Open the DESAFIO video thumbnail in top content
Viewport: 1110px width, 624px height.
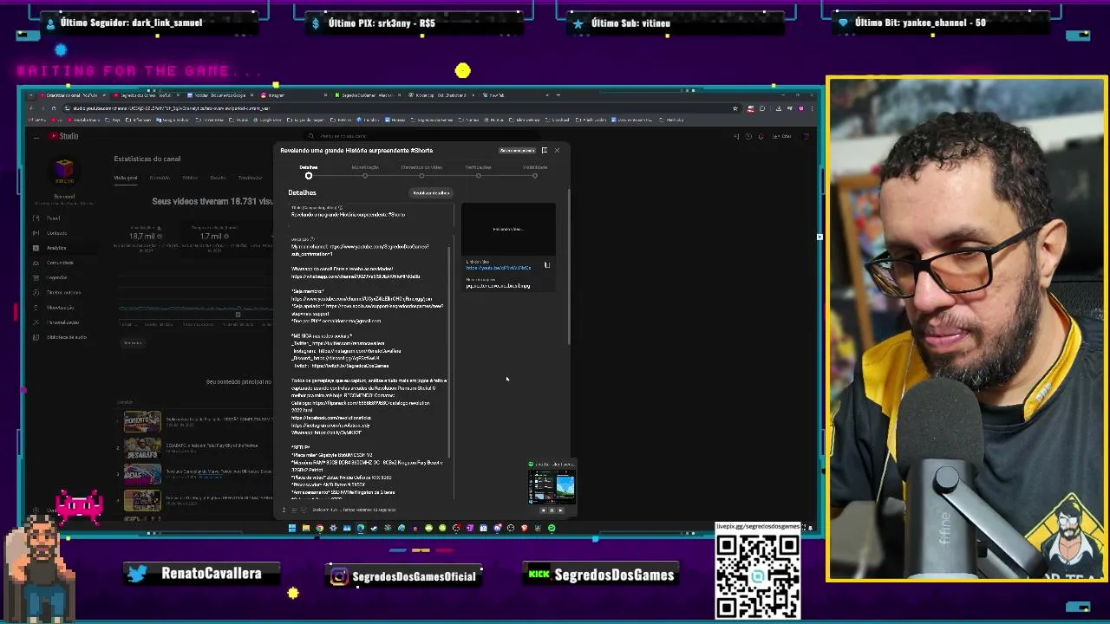(x=142, y=449)
